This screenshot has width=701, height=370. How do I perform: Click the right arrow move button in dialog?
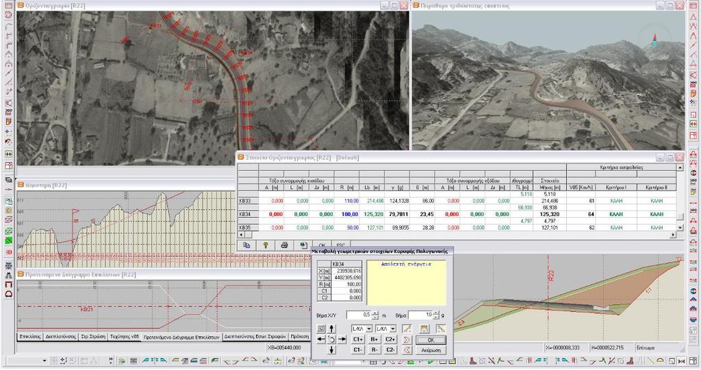click(342, 339)
